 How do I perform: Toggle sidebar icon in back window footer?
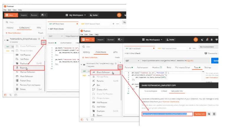tap(5, 95)
